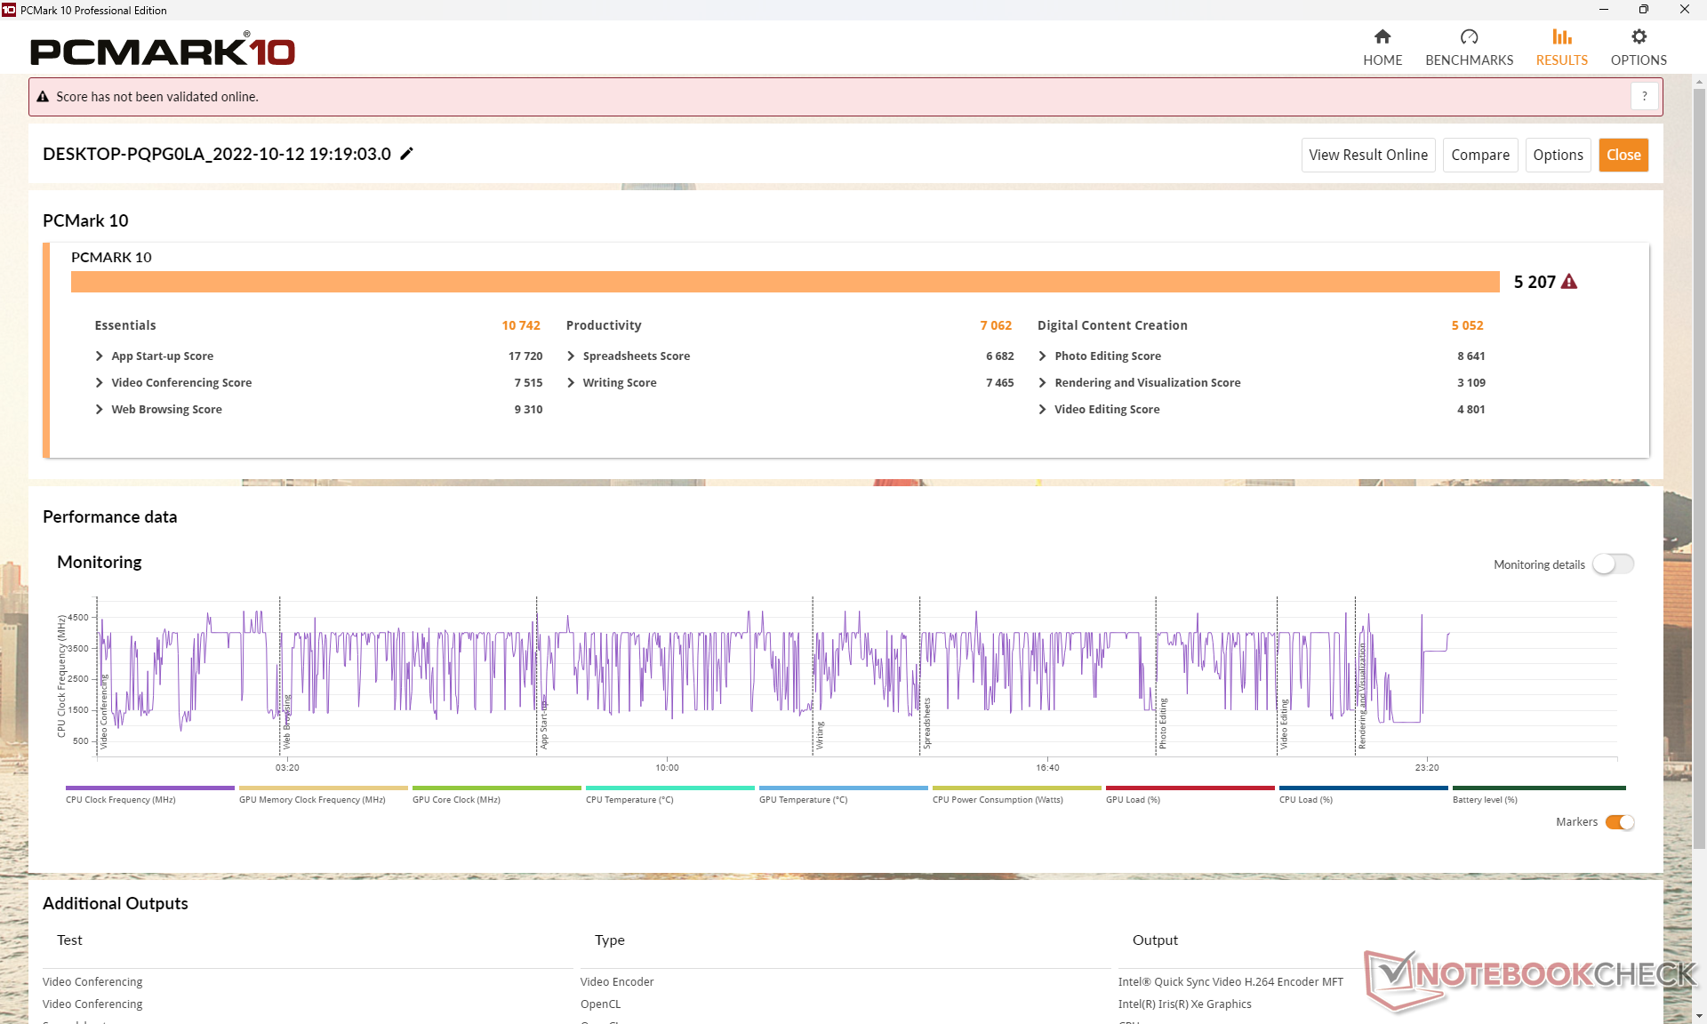The image size is (1707, 1024).
Task: Click the Home icon in navigation
Action: 1382,36
